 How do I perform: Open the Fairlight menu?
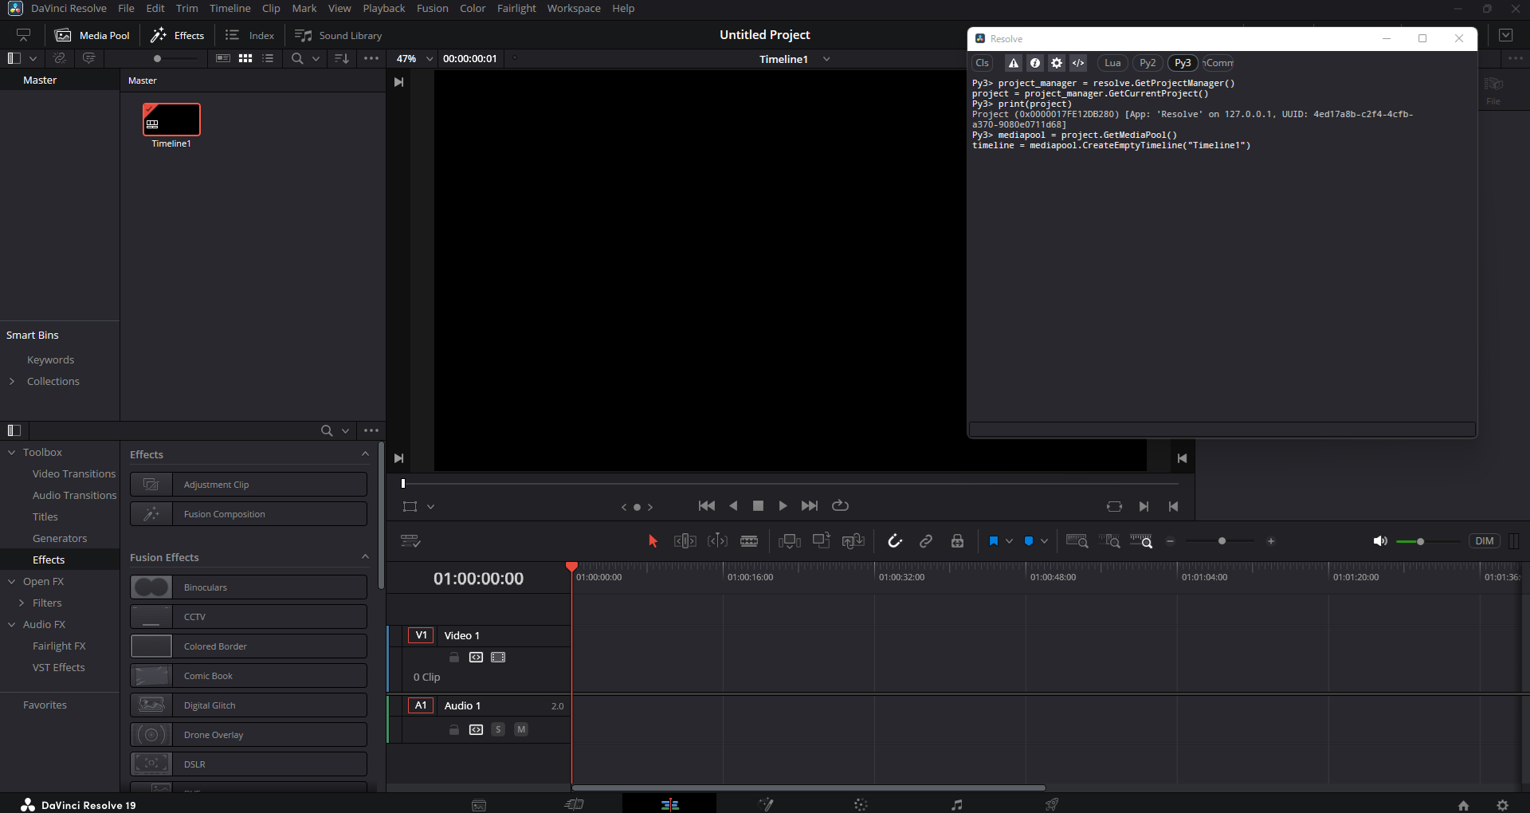coord(516,9)
